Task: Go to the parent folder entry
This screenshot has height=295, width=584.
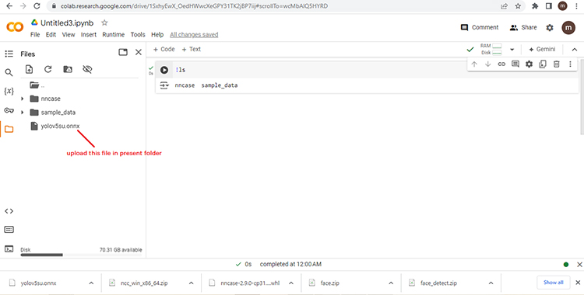Action: (37, 85)
